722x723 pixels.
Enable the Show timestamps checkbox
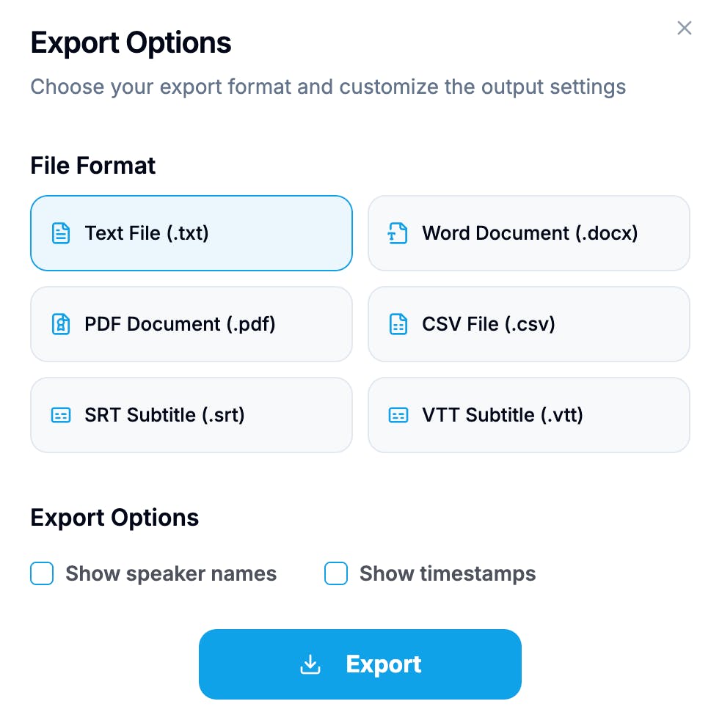[336, 573]
